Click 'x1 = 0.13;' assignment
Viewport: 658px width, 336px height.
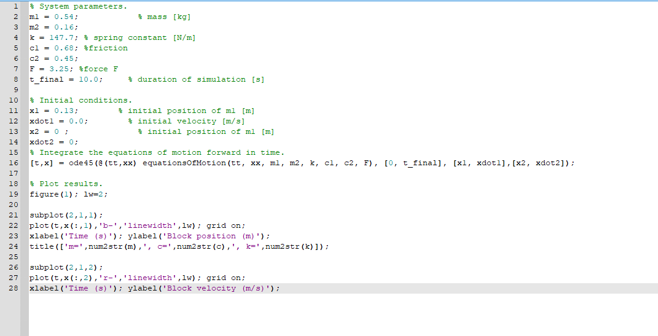pos(53,111)
